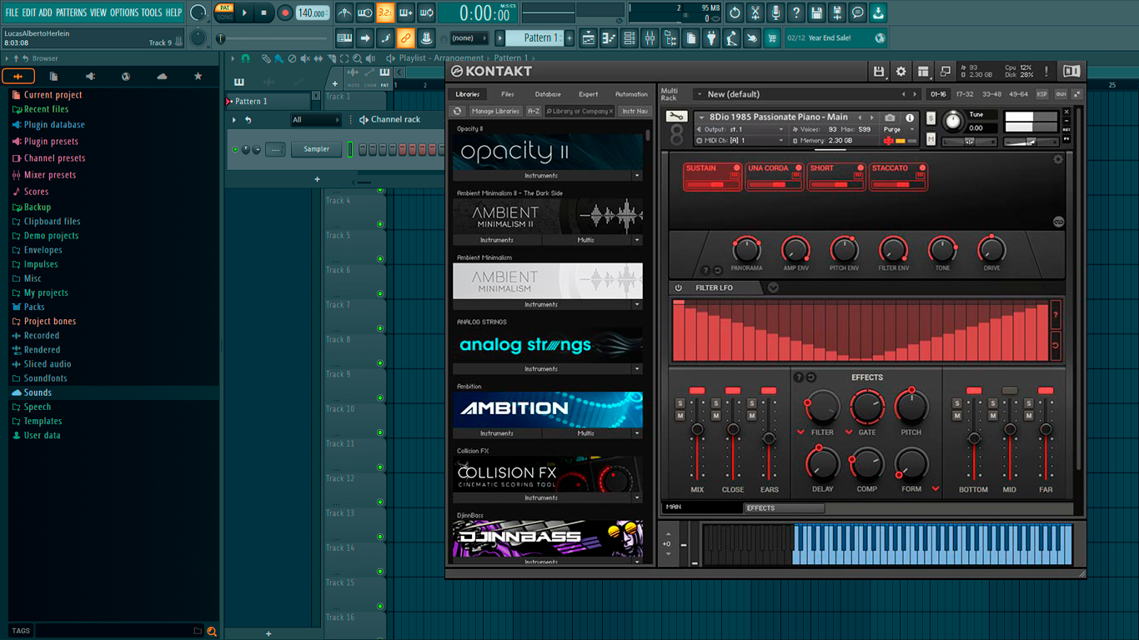Image resolution: width=1139 pixels, height=640 pixels.
Task: Open the help question mark icon
Action: click(x=796, y=12)
